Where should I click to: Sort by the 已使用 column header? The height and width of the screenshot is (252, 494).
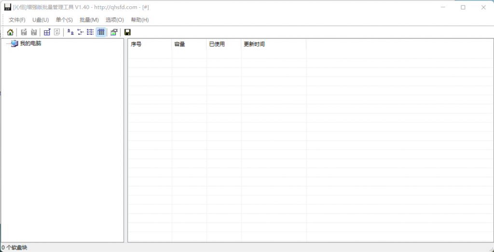(224, 44)
